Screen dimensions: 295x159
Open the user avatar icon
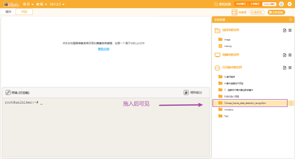click(x=281, y=4)
